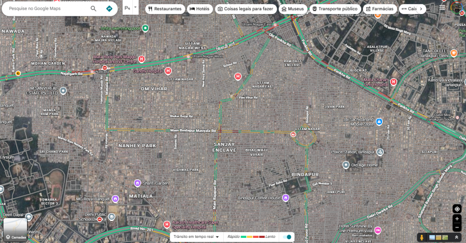
Task: Expand the language selector dropdown arrow
Action: point(135,7)
